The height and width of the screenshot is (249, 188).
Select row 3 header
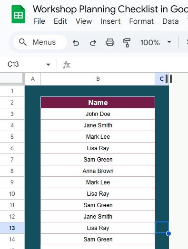[x=12, y=114]
